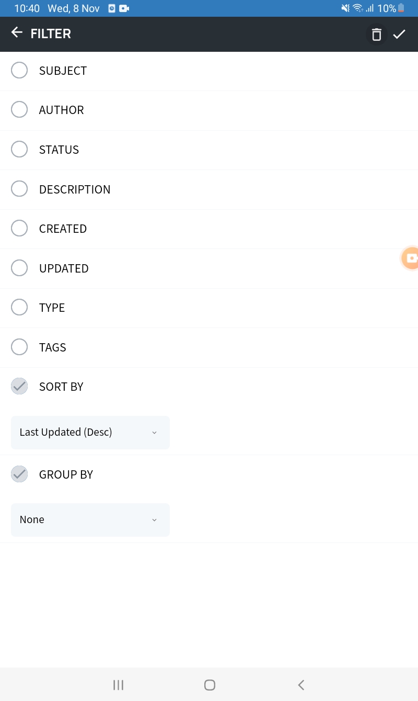Open the Last Updated (Desc) sort dropdown
This screenshot has width=418, height=701.
tap(90, 433)
